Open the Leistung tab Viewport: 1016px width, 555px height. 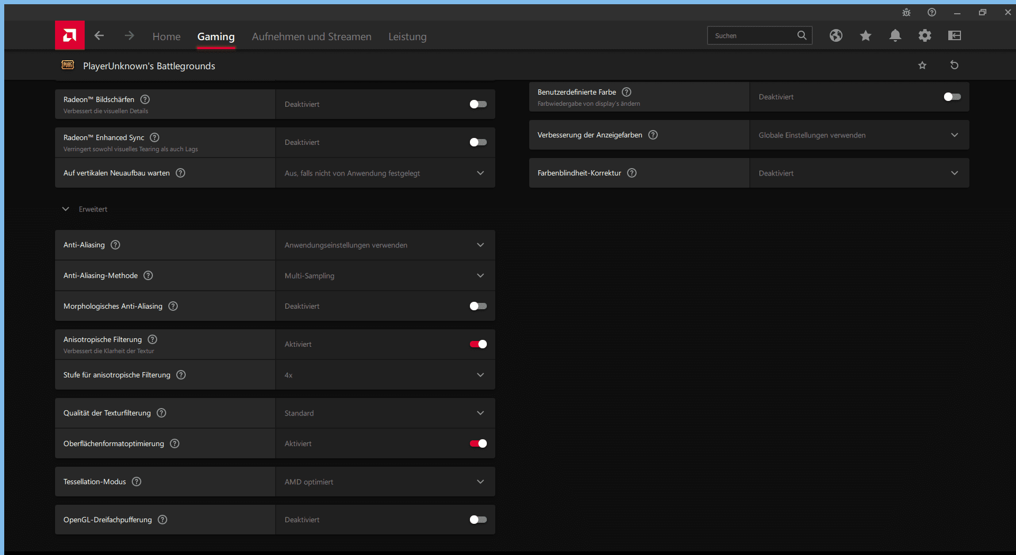click(x=407, y=36)
